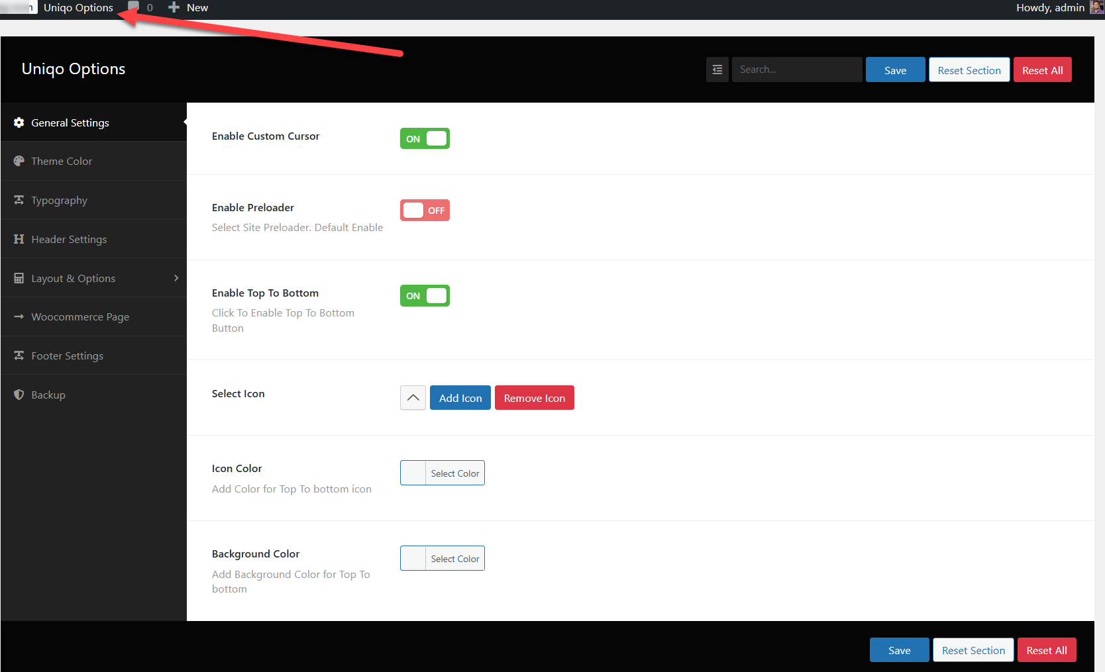
Task: Click the comments bubble icon in admin bar
Action: tap(134, 7)
